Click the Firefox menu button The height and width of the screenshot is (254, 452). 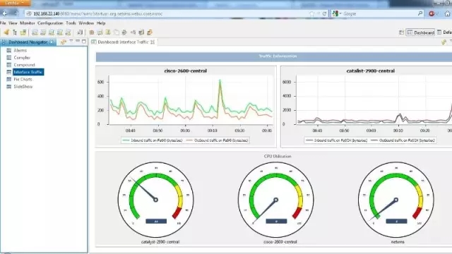(x=15, y=3)
